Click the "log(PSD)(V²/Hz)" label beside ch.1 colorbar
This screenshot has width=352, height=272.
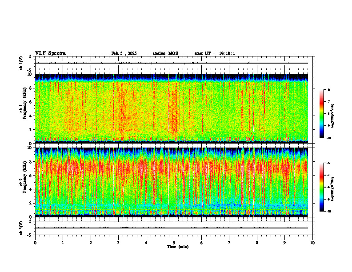pyautogui.click(x=332, y=116)
